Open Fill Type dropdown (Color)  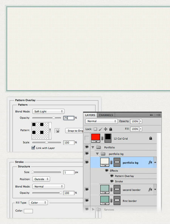[x=39, y=202]
